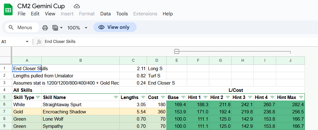The image size is (318, 130).
Task: Collapse the column group minus button
Action: tap(177, 52)
